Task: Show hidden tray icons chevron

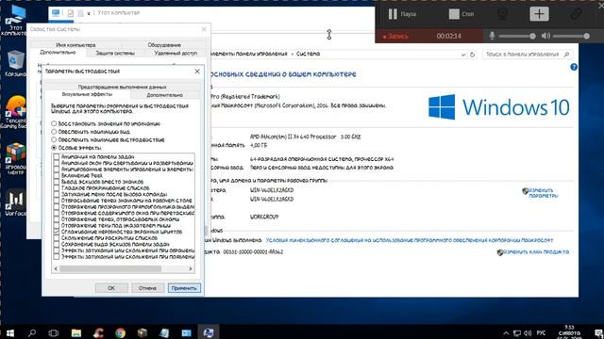Action: point(506,333)
